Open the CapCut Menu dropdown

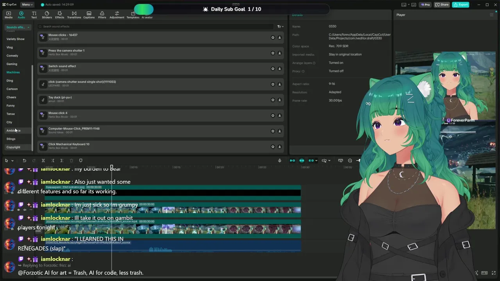click(27, 5)
